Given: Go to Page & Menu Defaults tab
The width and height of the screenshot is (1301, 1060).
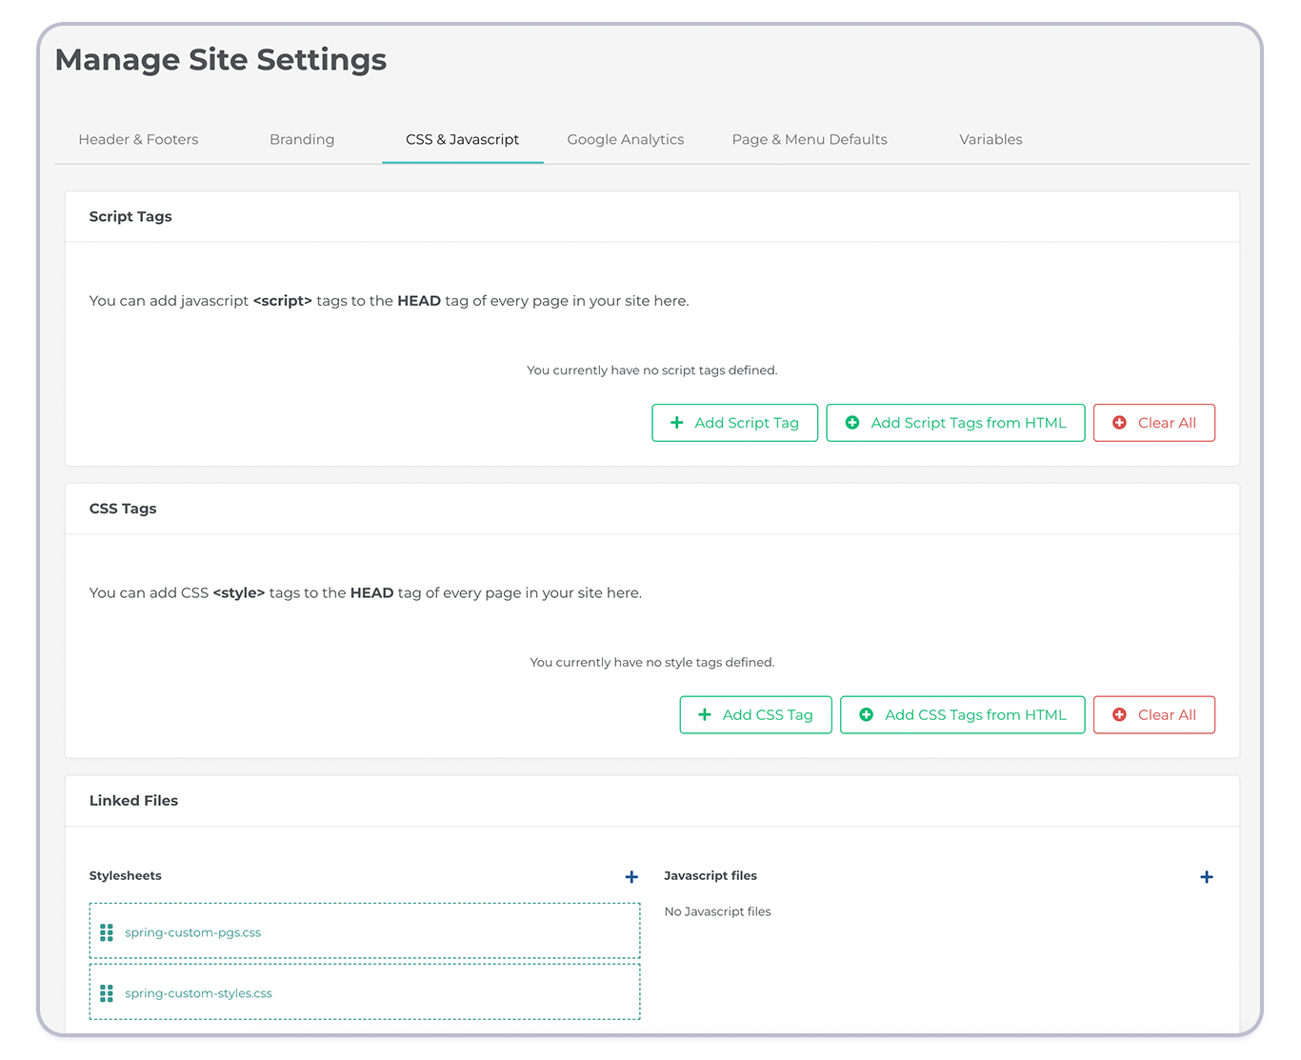Looking at the screenshot, I should (x=810, y=139).
